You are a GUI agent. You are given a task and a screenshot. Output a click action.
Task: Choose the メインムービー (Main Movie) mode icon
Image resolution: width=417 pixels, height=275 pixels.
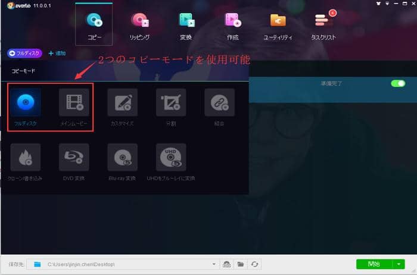74,102
